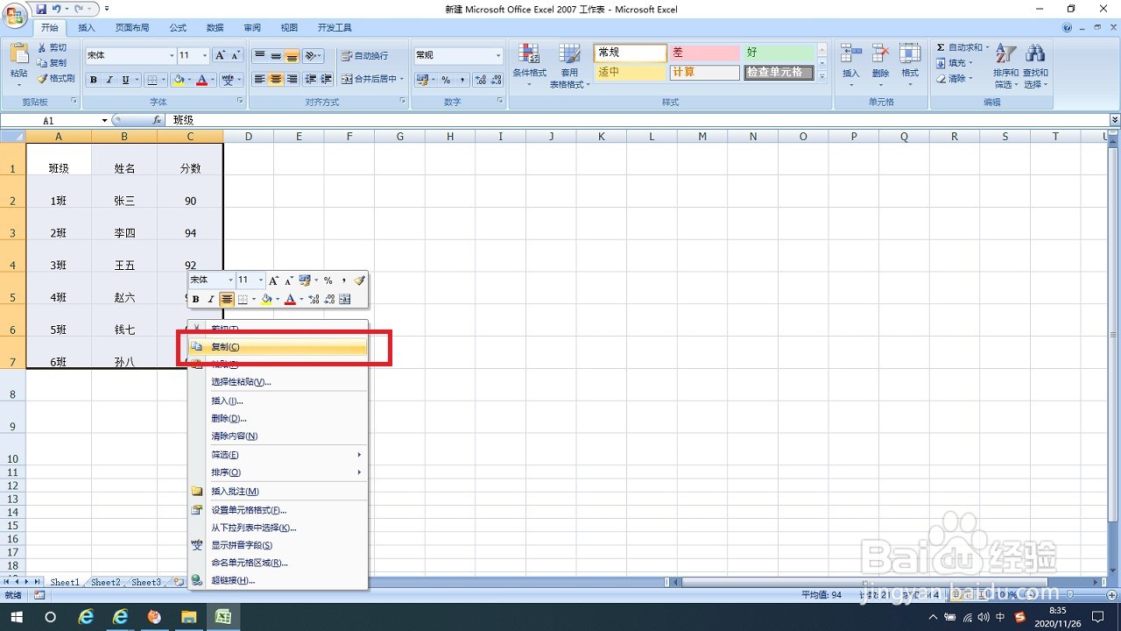Choose 超链接 in the context menu

278,581
